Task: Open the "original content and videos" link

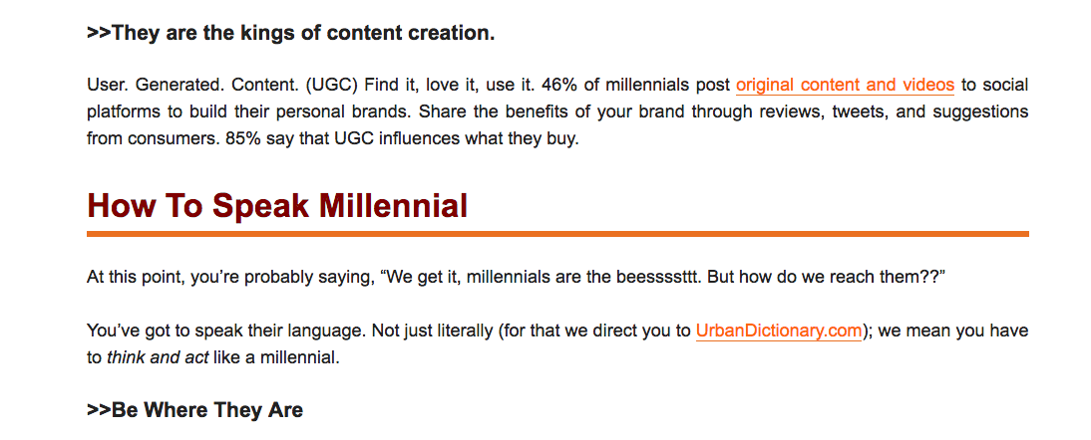Action: click(845, 85)
